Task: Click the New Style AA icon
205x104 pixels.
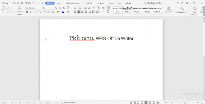Action: [x=169, y=8]
